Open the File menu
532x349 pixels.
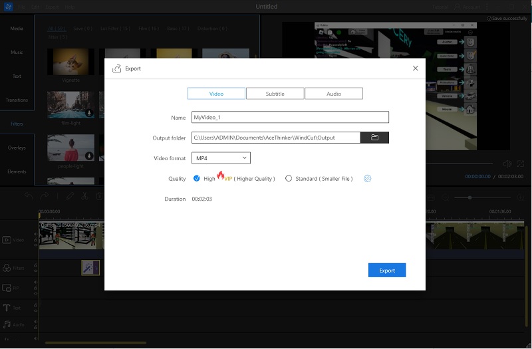[x=21, y=7]
